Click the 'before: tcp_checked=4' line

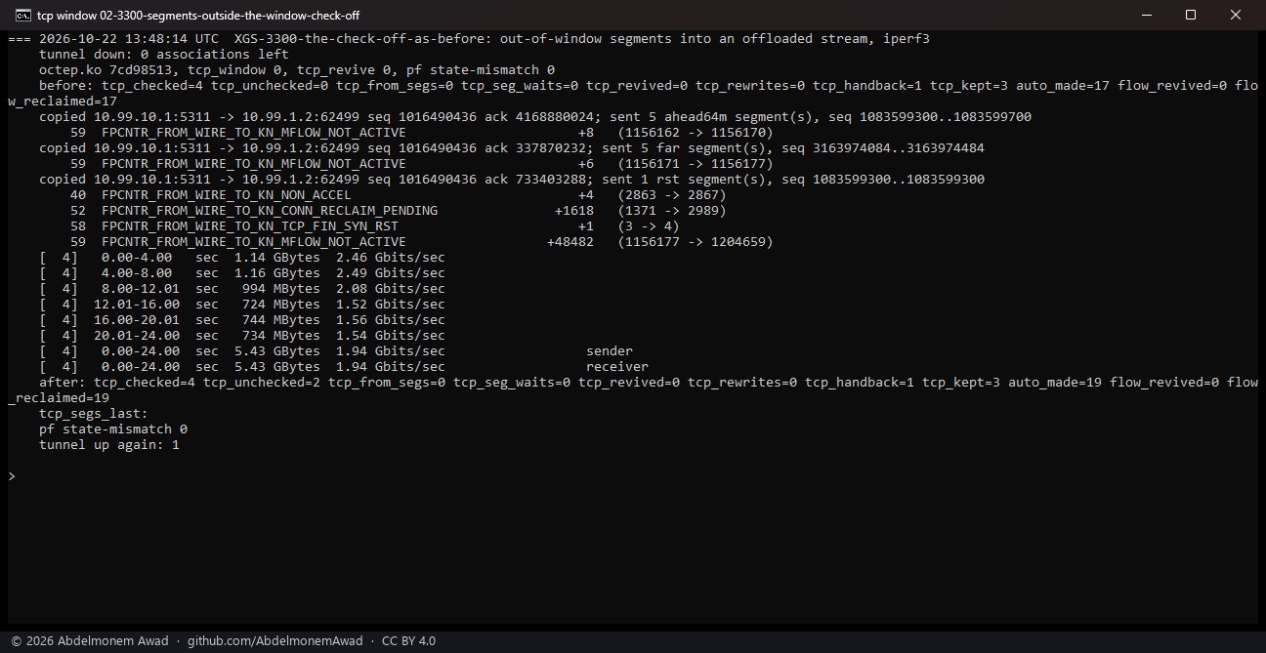coord(633,94)
